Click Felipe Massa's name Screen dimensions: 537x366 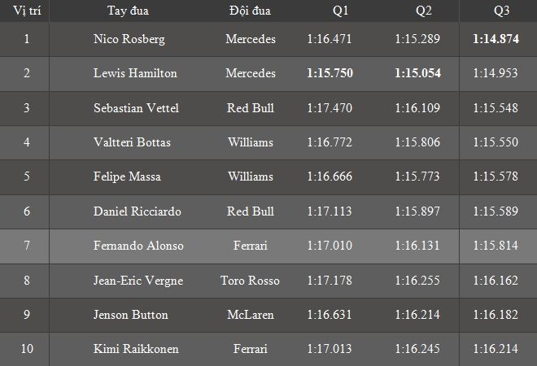pyautogui.click(x=126, y=177)
